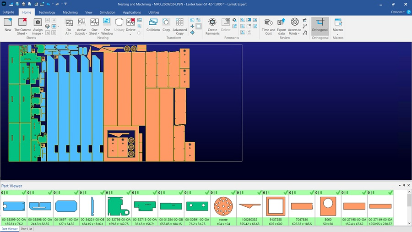Select the Copy transform tool
The height and width of the screenshot is (232, 412).
(x=166, y=22)
